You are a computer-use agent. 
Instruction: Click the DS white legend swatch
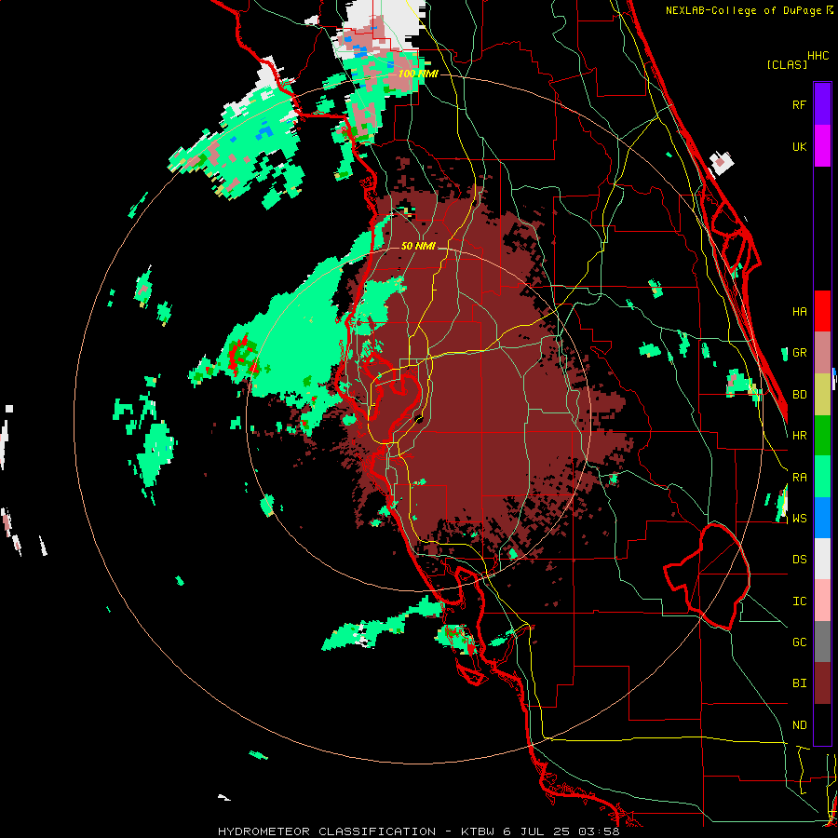(x=822, y=559)
